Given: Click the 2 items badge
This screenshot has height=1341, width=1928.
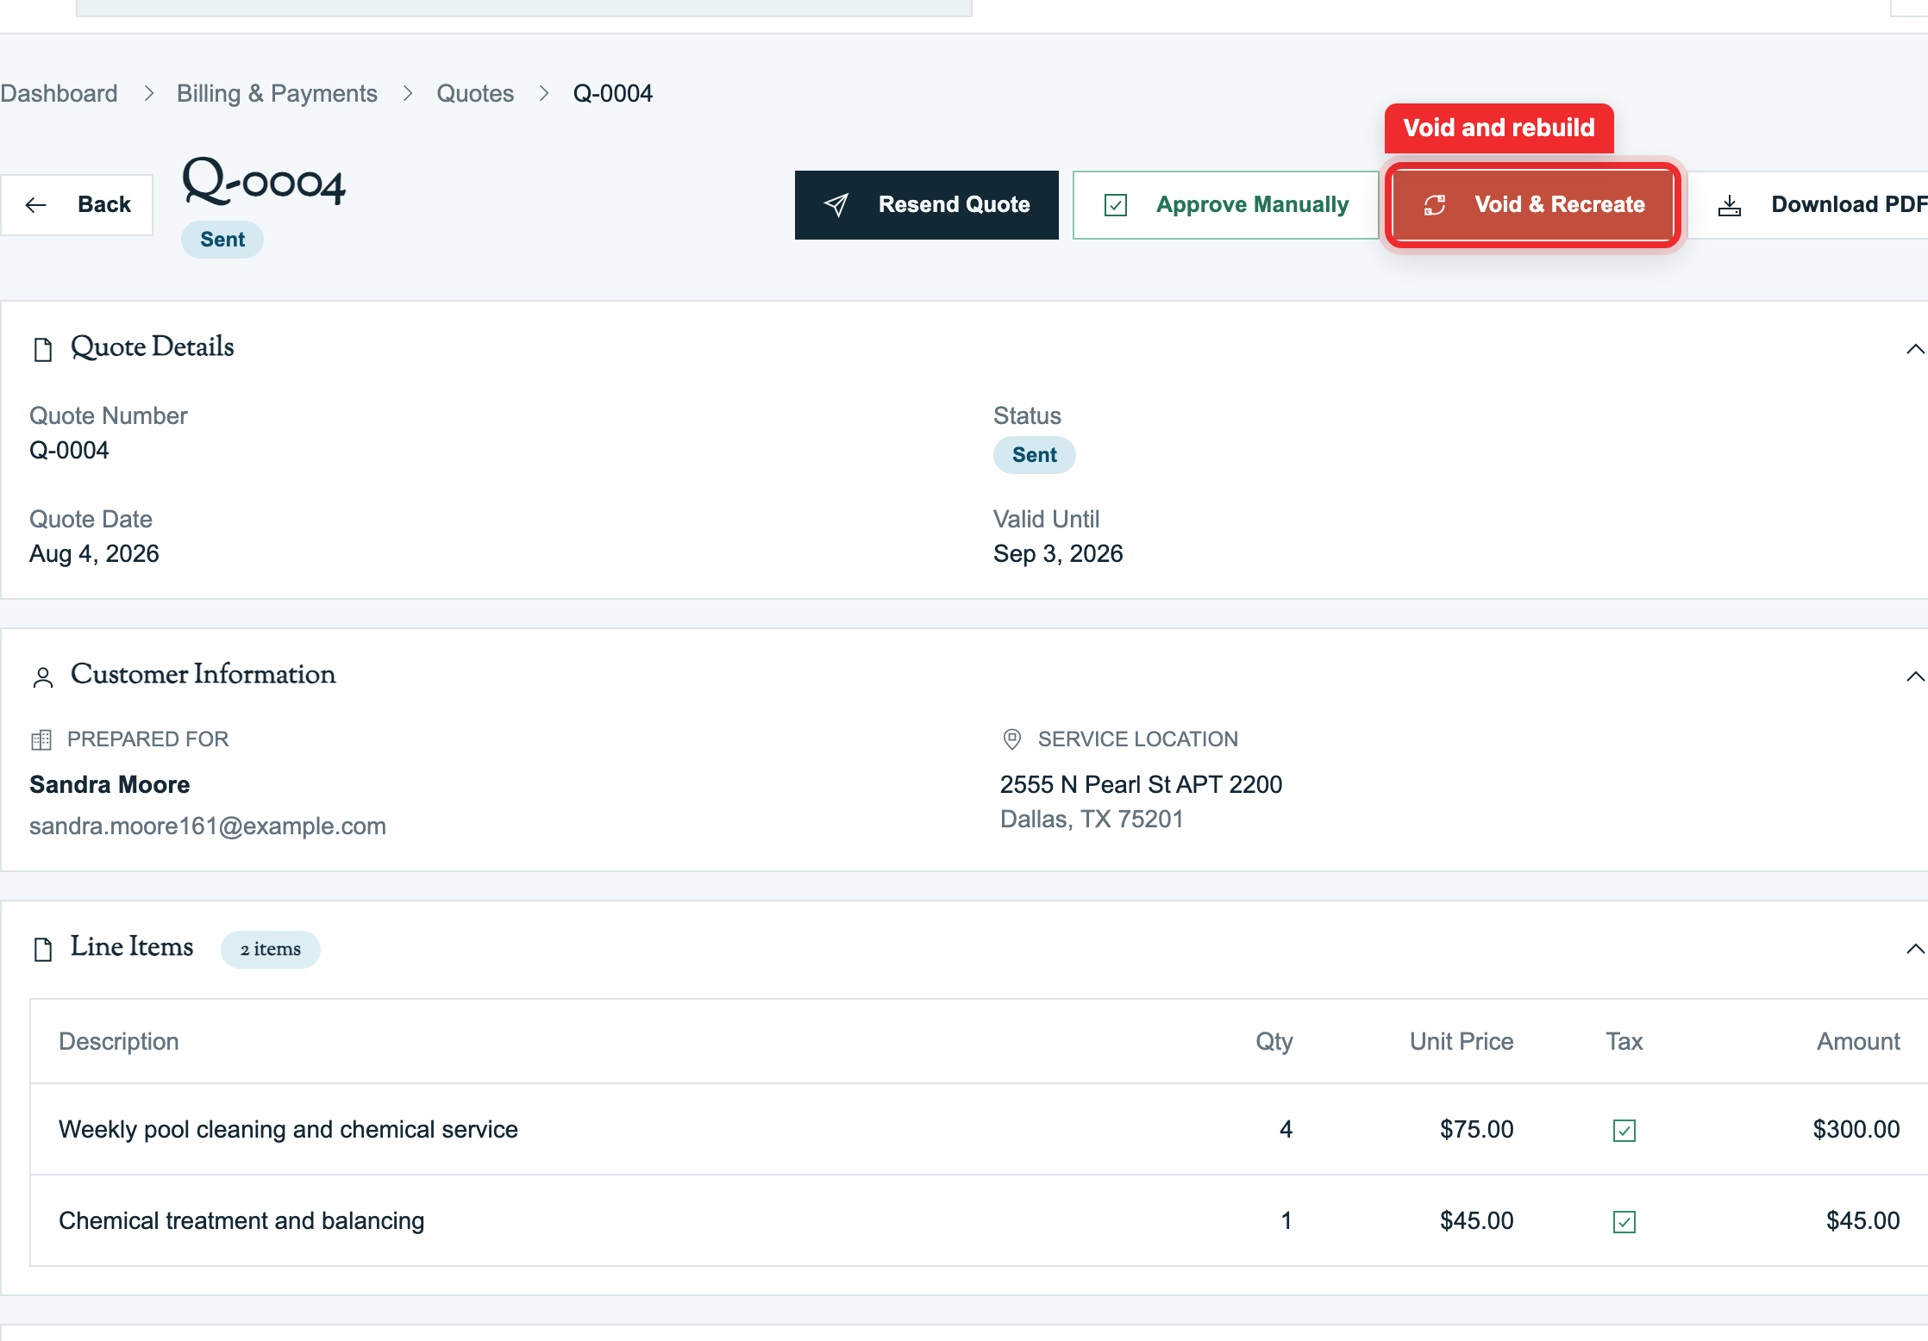Looking at the screenshot, I should [x=271, y=949].
